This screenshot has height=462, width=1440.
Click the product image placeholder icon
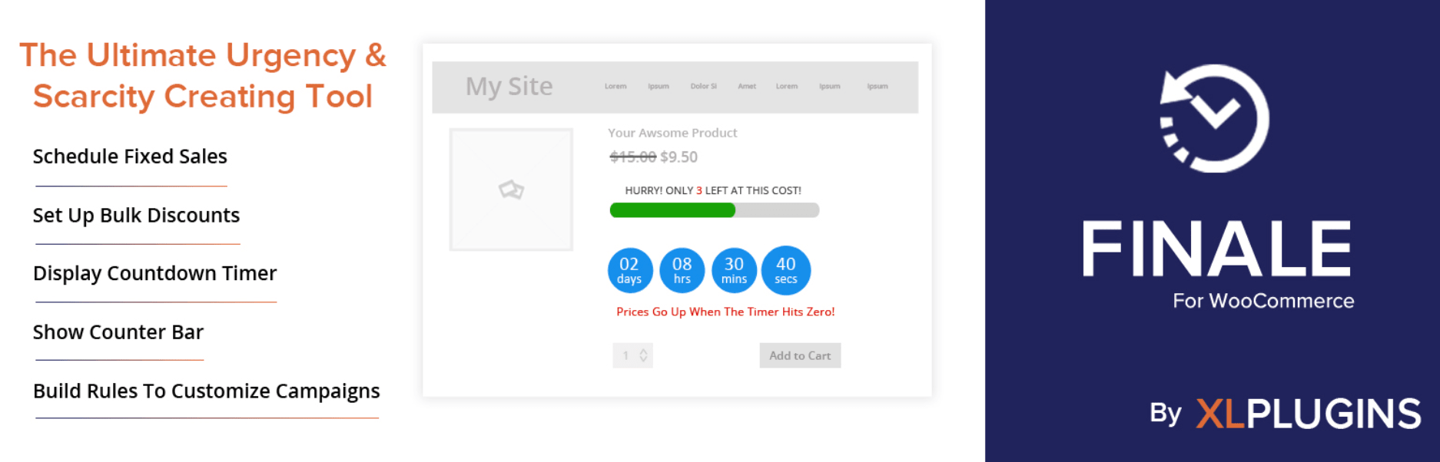[511, 189]
